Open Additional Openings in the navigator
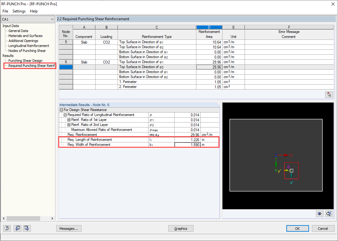Viewport: 338px width, 241px height. 23,41
